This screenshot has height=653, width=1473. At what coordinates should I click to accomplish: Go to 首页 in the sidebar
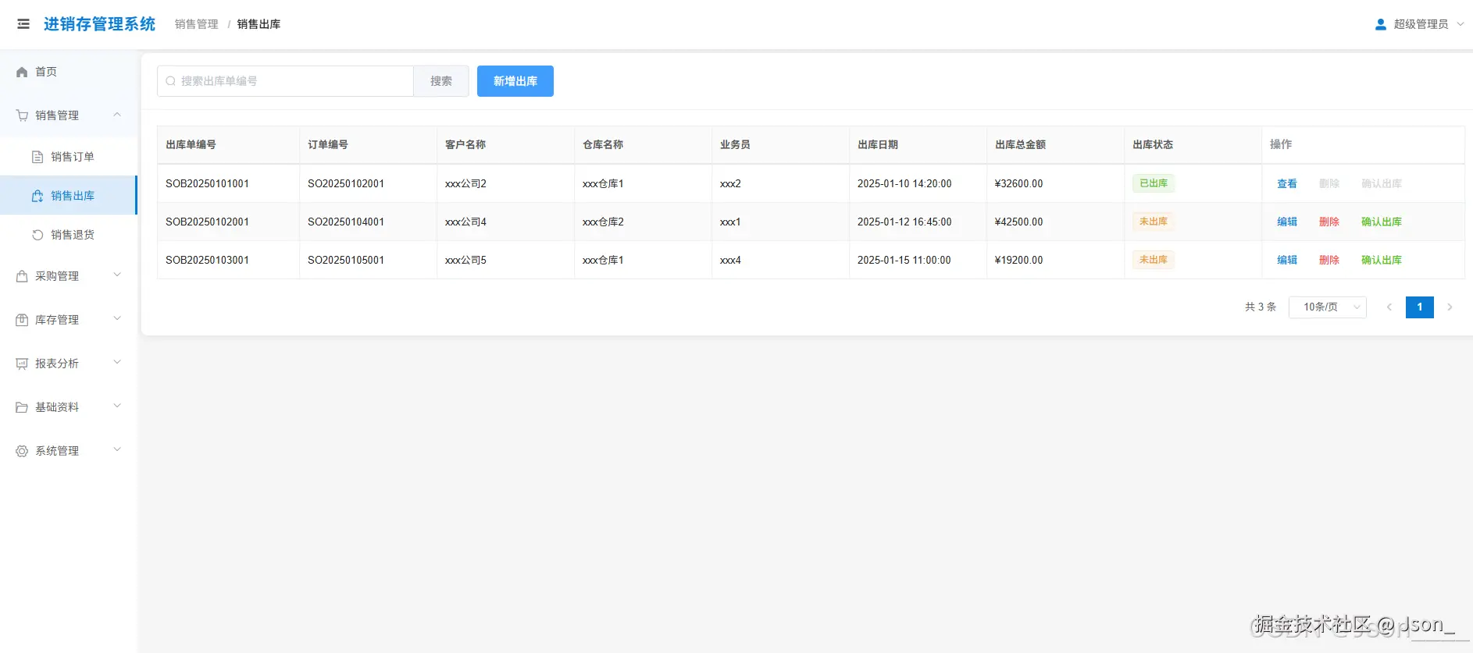(x=69, y=72)
